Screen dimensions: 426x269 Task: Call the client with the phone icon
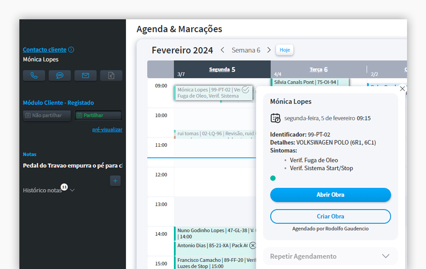tap(34, 76)
